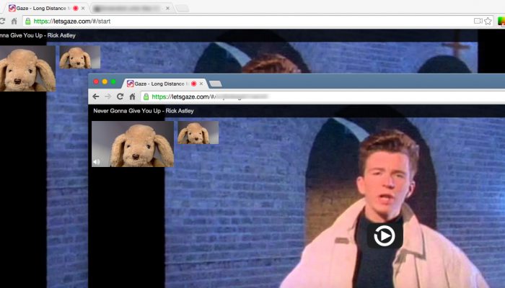Image resolution: width=505 pixels, height=288 pixels.
Task: Mute the large bunny webcam in front window
Action: [96, 162]
